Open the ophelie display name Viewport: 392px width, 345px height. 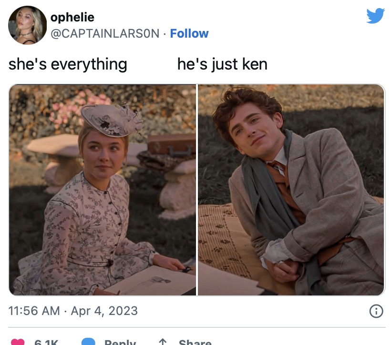click(72, 17)
